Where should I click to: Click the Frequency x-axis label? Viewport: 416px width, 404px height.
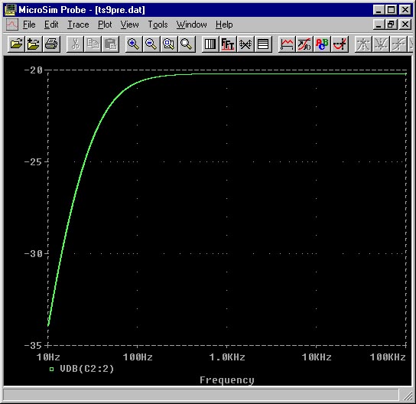coord(227,380)
